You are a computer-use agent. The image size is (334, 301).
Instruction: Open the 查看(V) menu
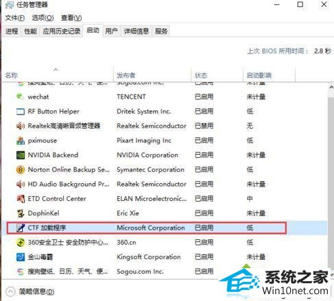point(71,18)
